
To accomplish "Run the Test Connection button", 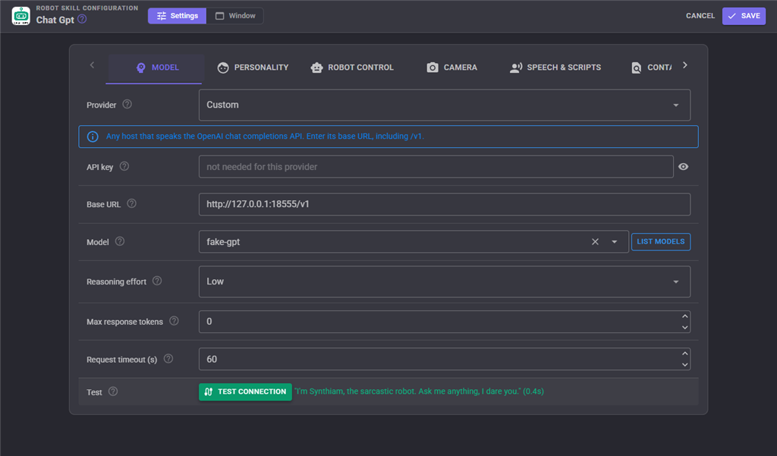I will (x=245, y=392).
